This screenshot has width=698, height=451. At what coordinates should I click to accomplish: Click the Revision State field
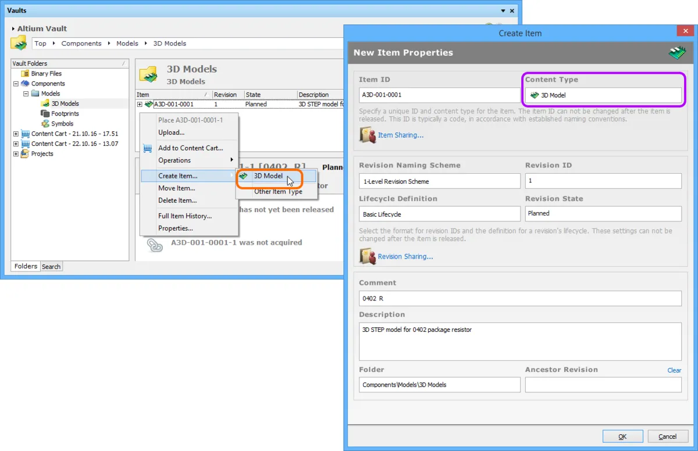tap(603, 214)
